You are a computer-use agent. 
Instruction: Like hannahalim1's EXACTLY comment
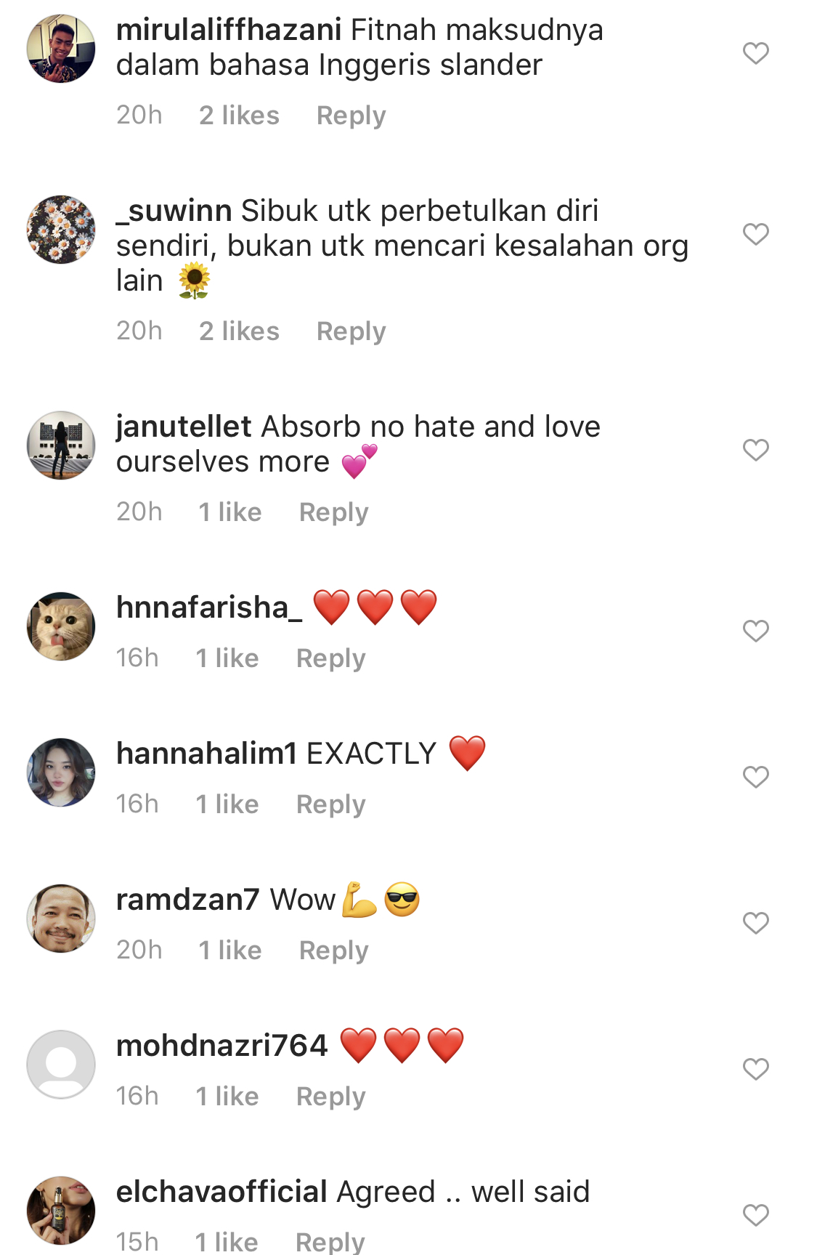click(755, 777)
